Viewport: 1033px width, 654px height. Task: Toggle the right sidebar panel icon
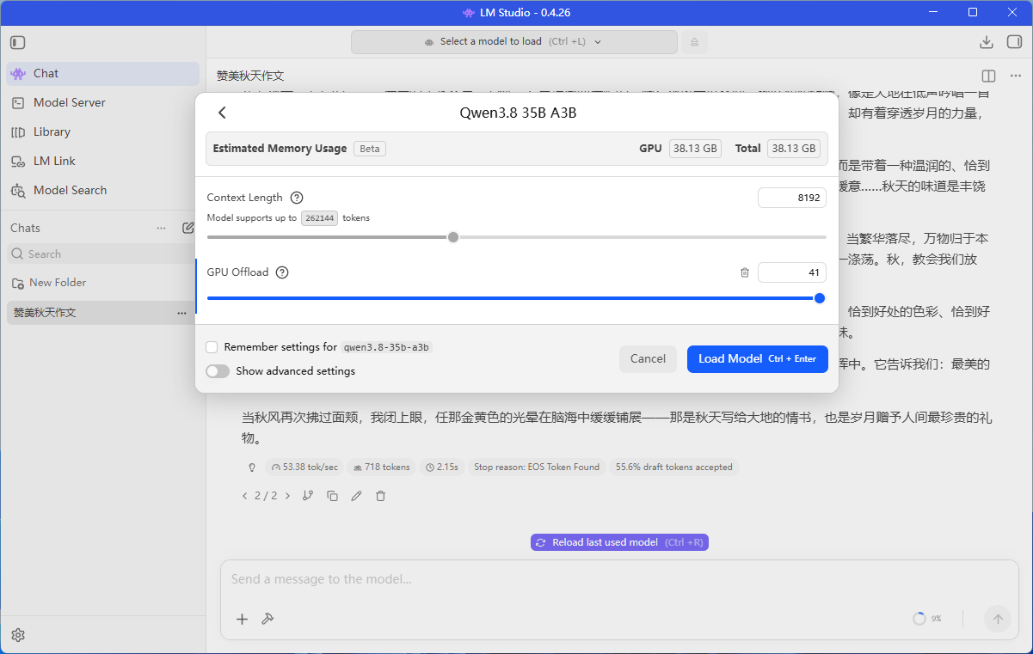pyautogui.click(x=1015, y=42)
